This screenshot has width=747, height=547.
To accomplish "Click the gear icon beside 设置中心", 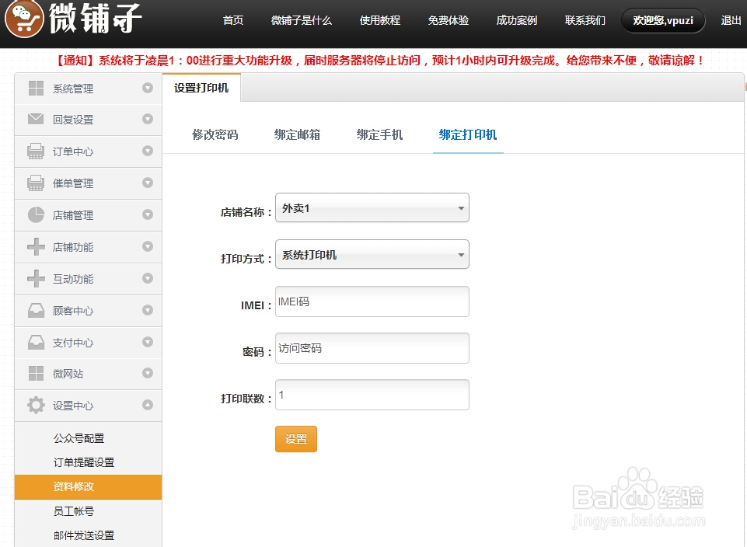I will (34, 405).
